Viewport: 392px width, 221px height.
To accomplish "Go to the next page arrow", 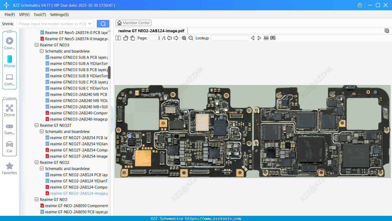I will 176,38.
